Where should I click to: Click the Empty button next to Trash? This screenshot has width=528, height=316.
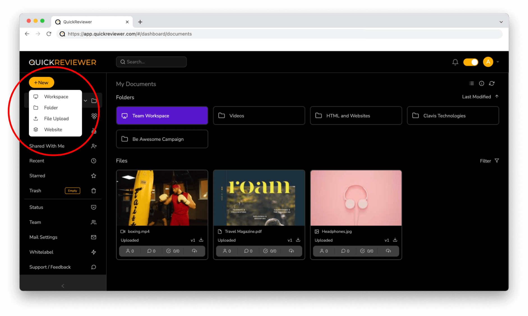72,191
